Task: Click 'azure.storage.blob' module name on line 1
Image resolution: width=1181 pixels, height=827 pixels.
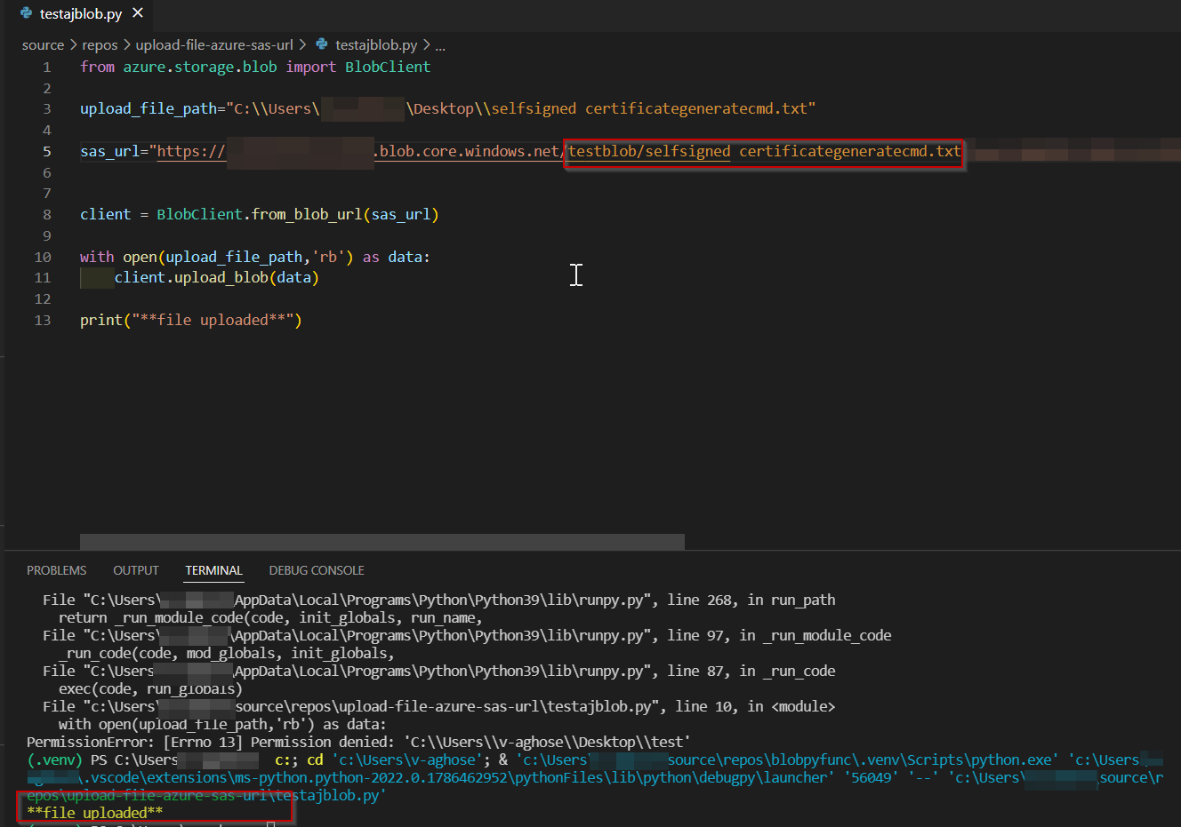Action: click(x=200, y=67)
